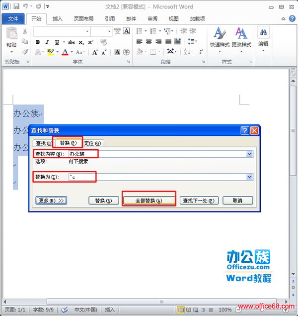Image resolution: width=298 pixels, height=316 pixels.
Task: Toggle Underline formatting
Action: click(x=57, y=42)
